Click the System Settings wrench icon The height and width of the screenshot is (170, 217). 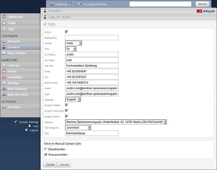15,122
